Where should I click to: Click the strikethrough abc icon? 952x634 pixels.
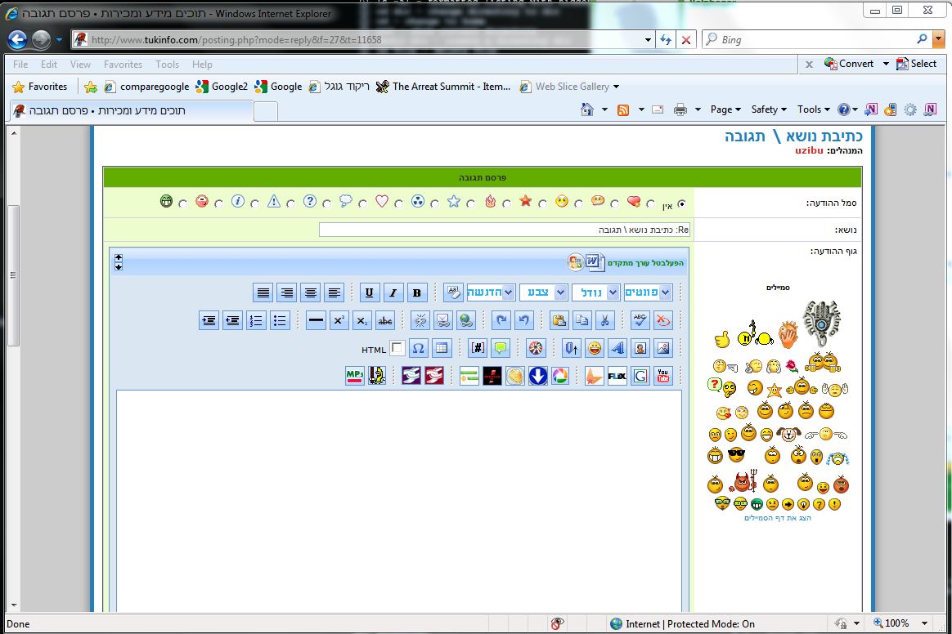pyautogui.click(x=385, y=320)
